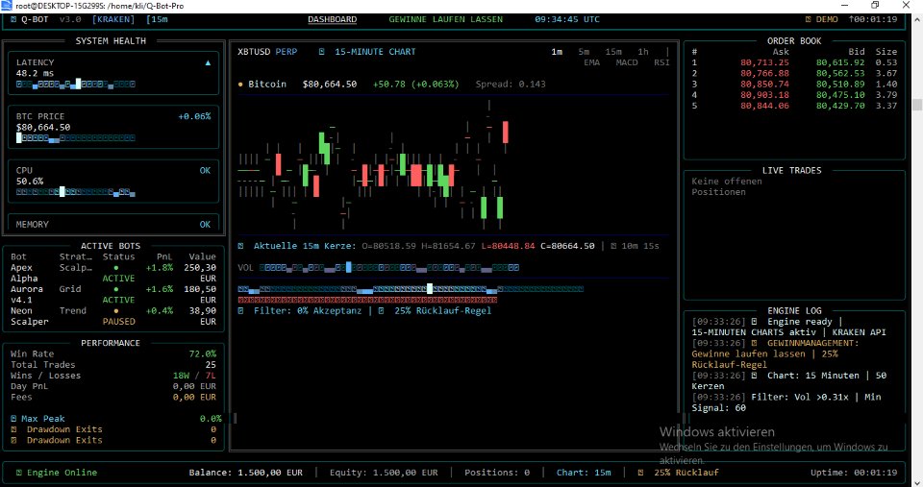The image size is (923, 487).
Task: Click ask price 80,713.25 in order book
Action: pyautogui.click(x=764, y=62)
